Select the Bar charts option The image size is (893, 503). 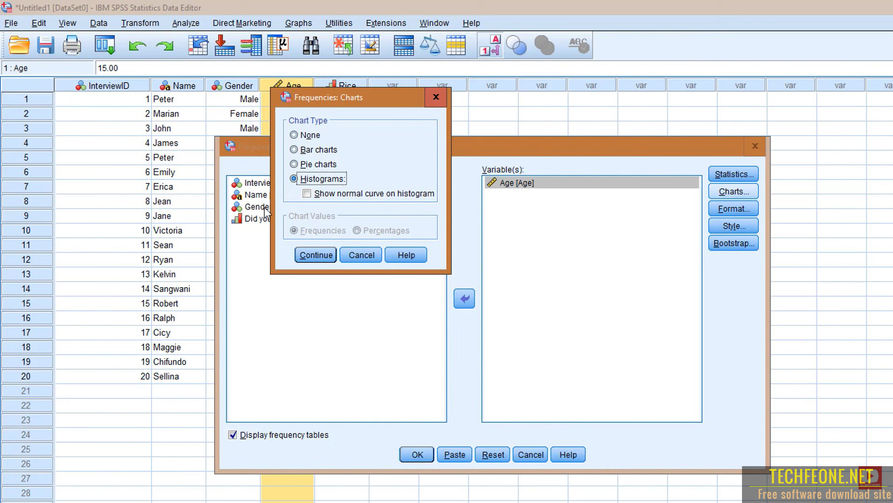pos(294,149)
